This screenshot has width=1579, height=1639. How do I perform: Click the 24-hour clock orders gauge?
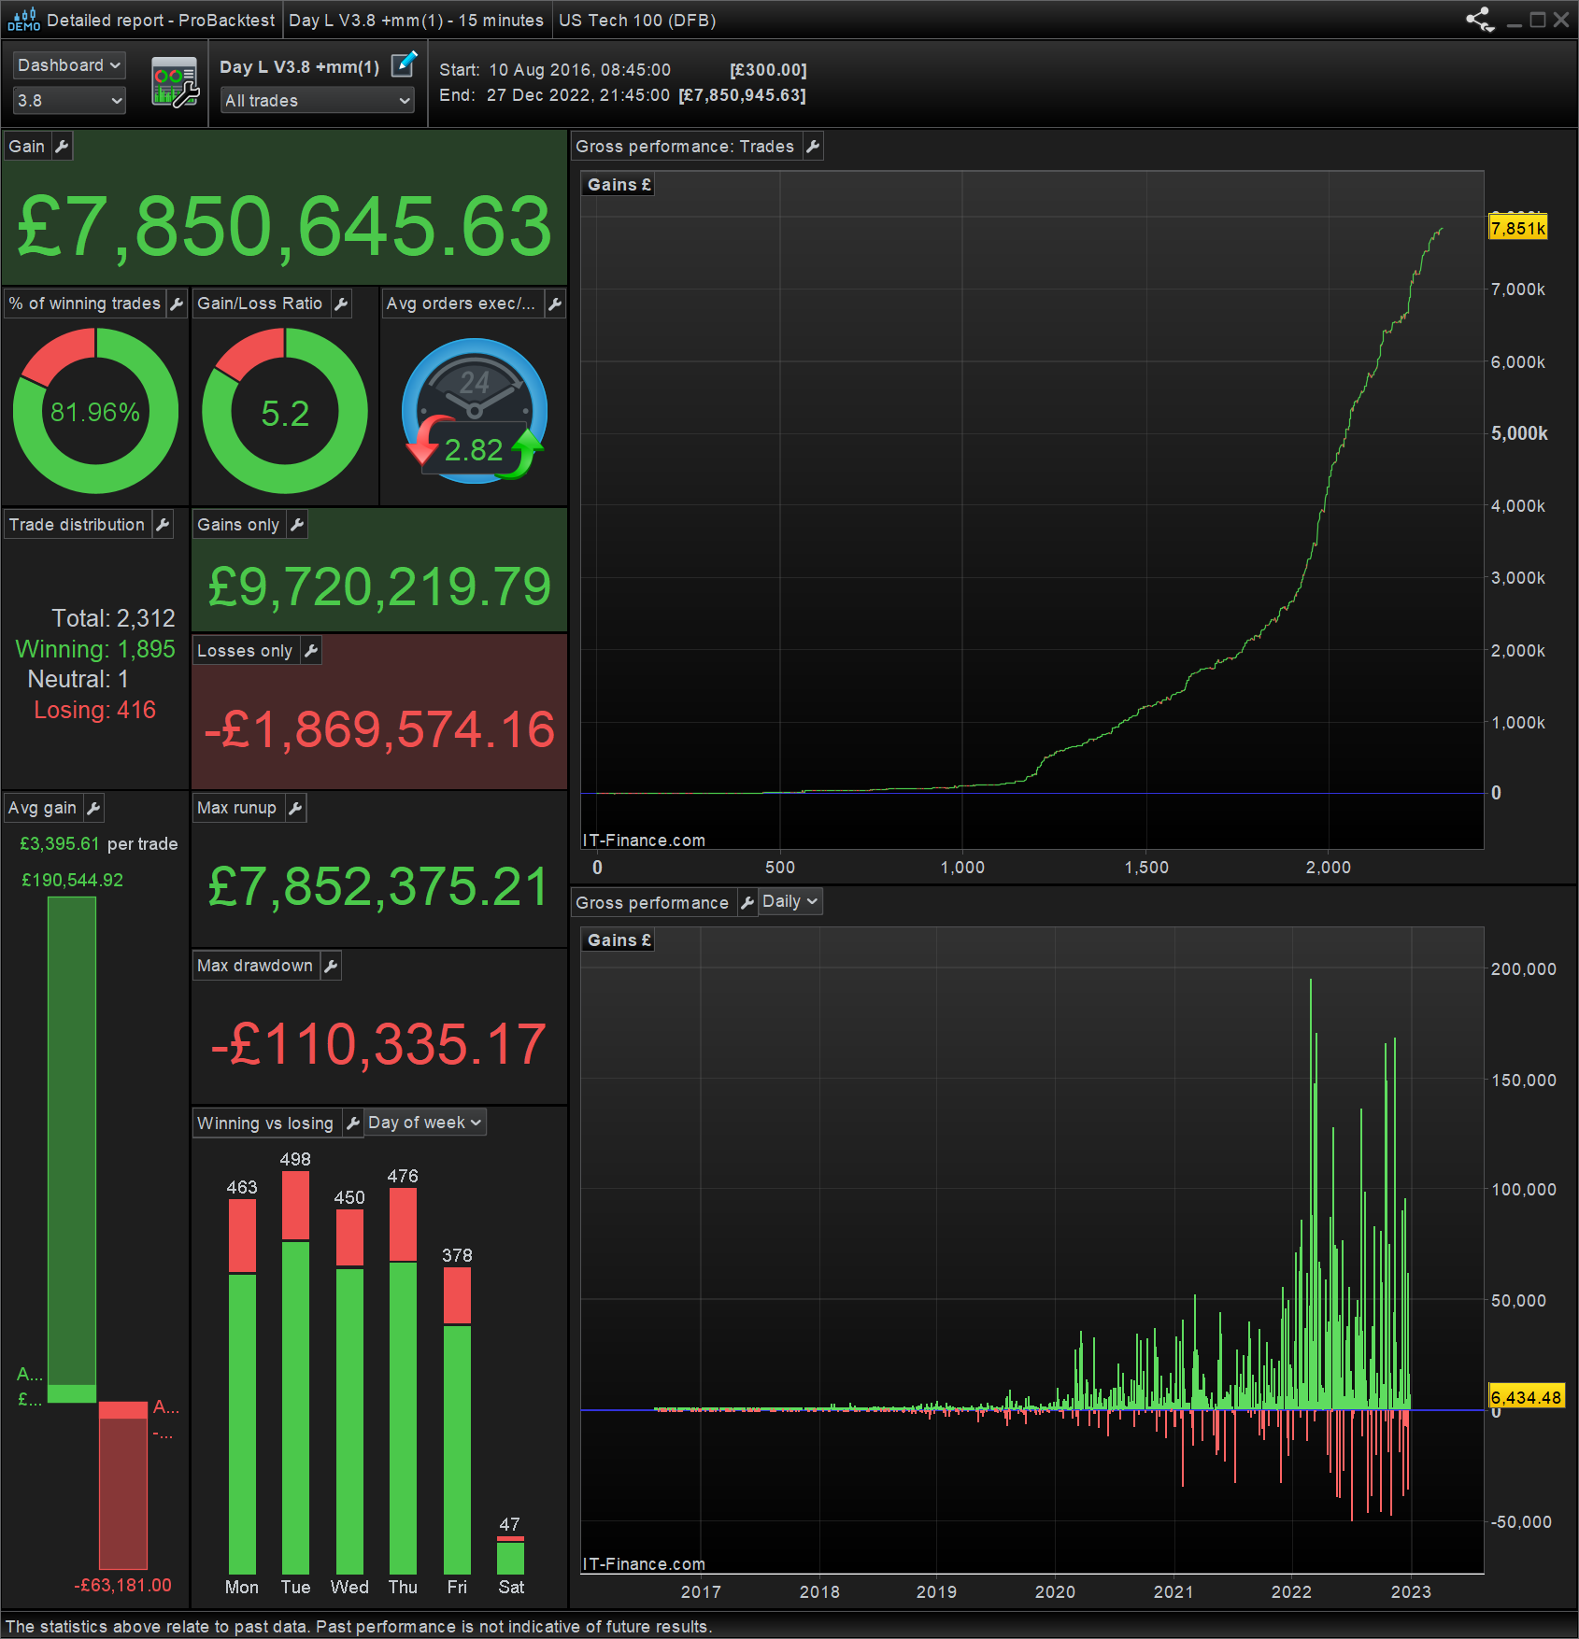(475, 411)
